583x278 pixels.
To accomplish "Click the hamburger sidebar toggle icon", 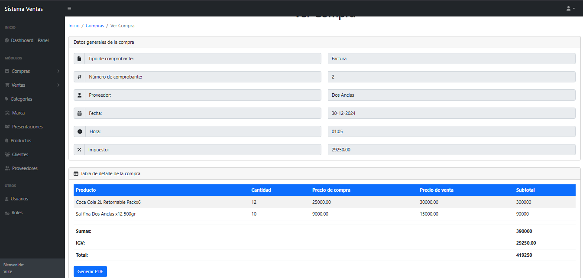I will click(x=69, y=9).
